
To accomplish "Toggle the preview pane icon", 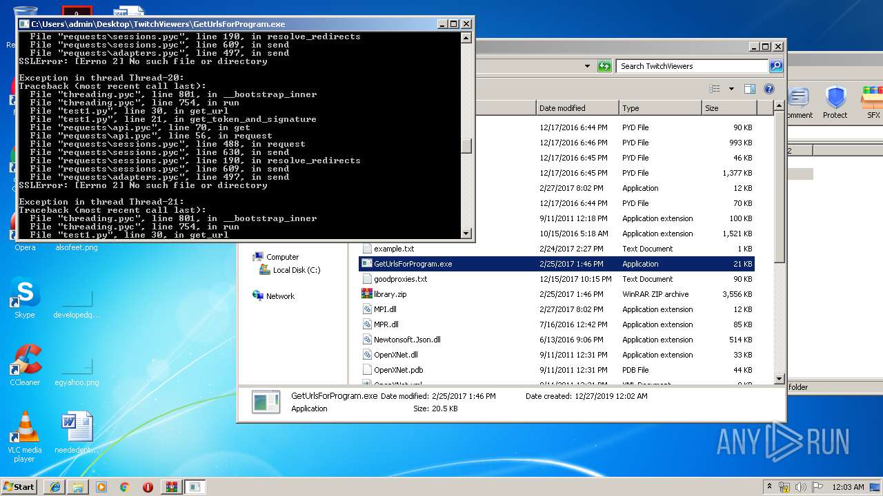I will coord(750,89).
